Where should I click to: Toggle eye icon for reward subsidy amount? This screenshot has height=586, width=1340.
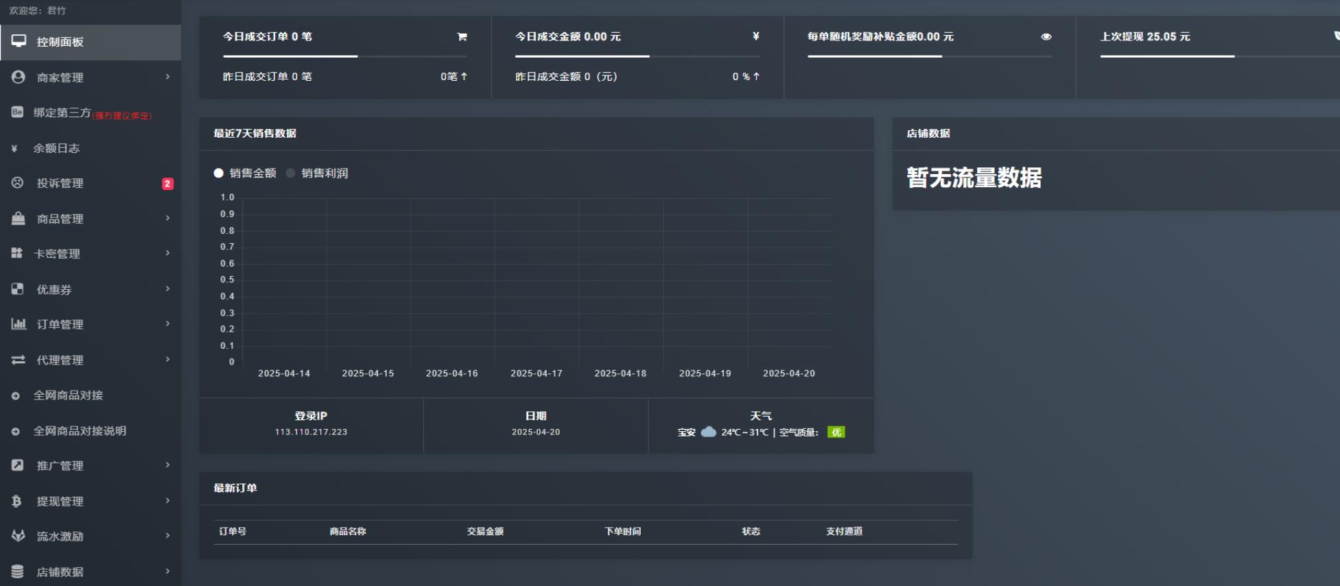1046,37
